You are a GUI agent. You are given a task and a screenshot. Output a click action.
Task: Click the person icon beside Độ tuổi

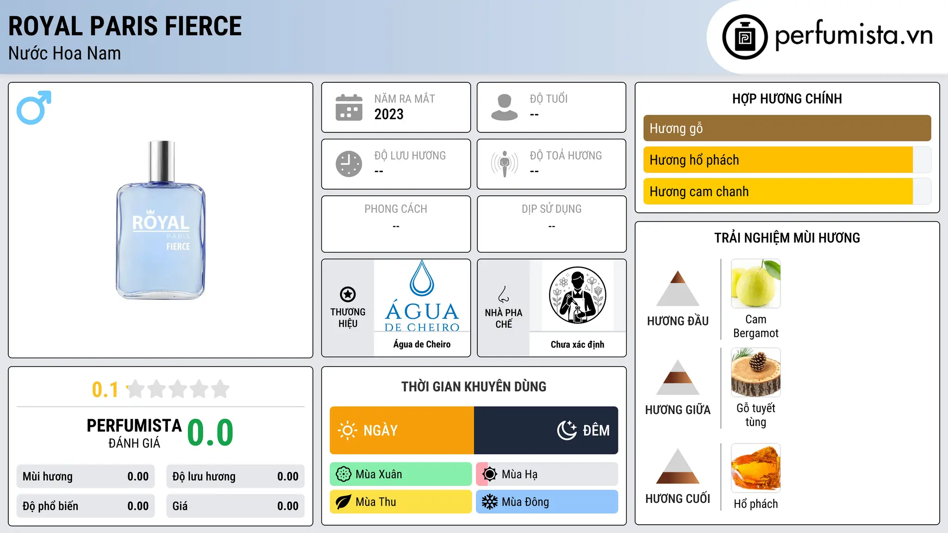point(504,107)
